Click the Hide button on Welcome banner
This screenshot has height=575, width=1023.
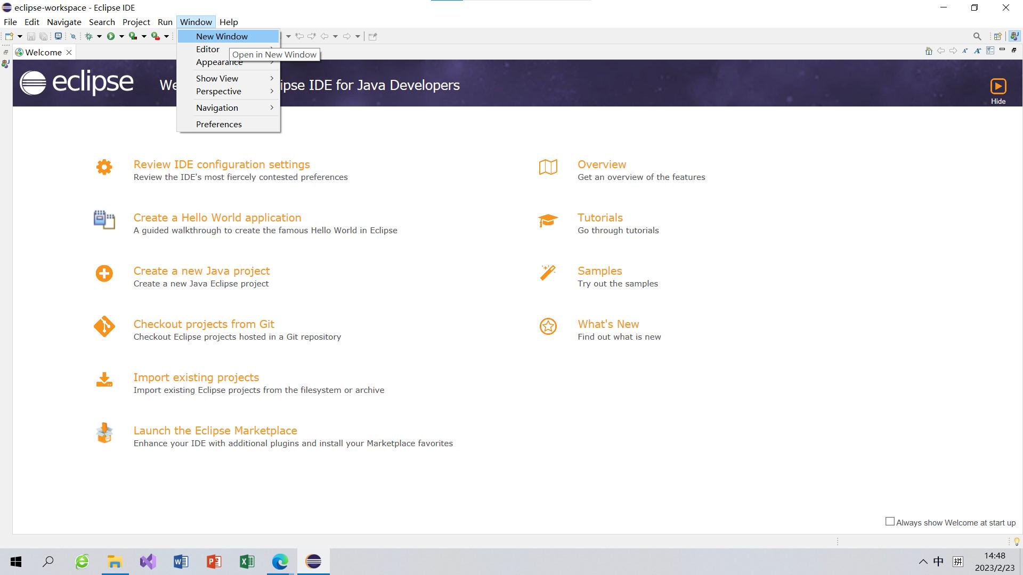[998, 91]
